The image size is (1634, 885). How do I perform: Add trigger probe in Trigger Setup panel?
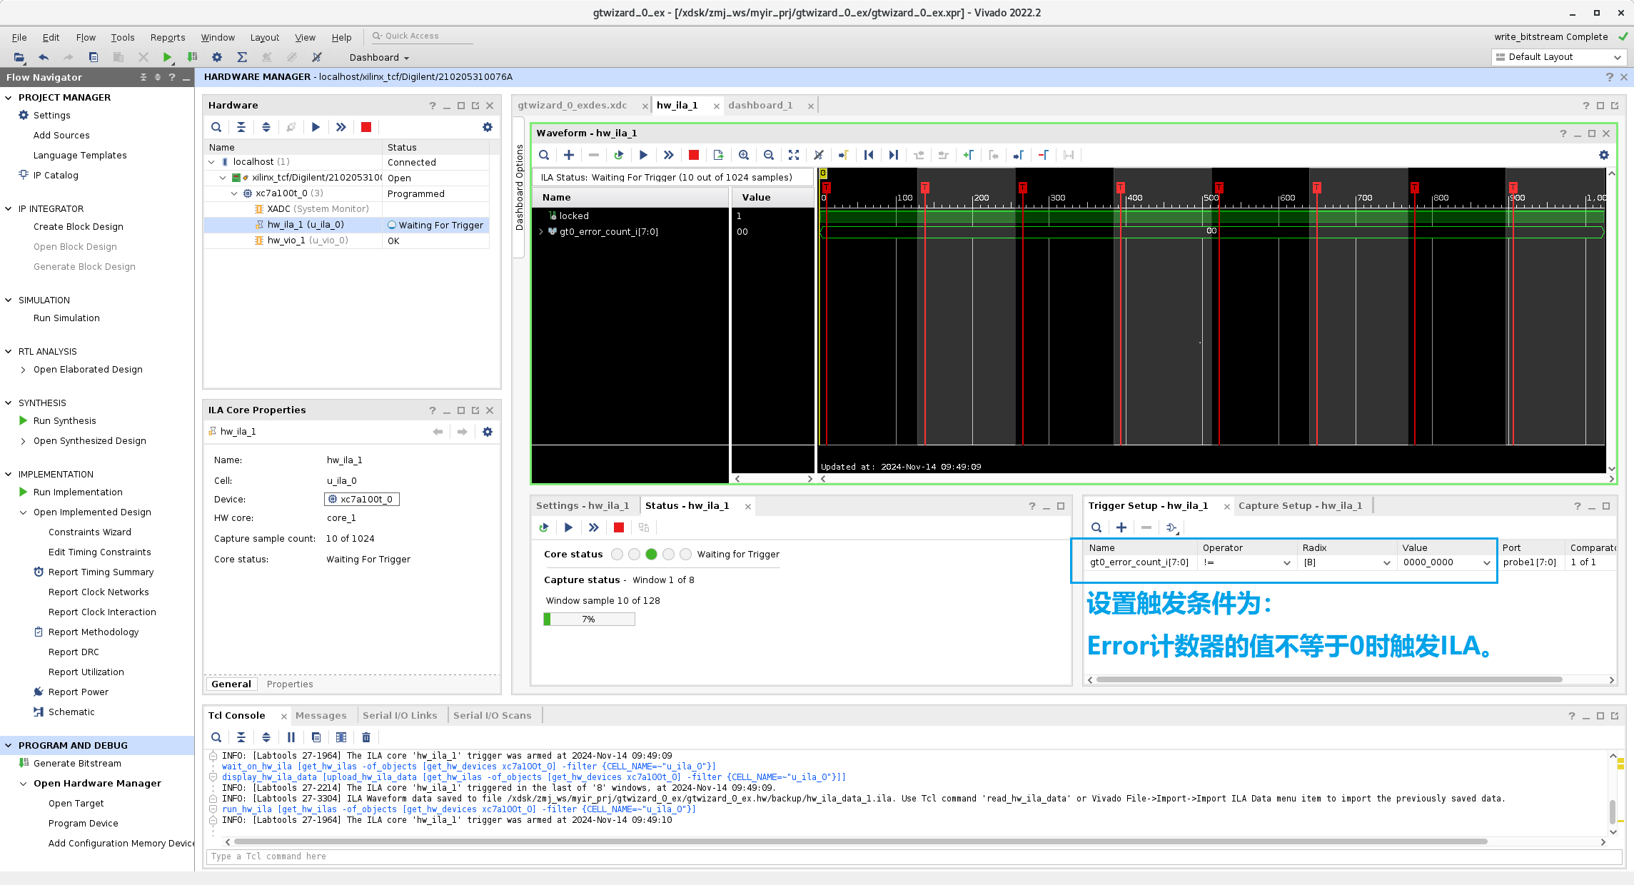point(1121,527)
